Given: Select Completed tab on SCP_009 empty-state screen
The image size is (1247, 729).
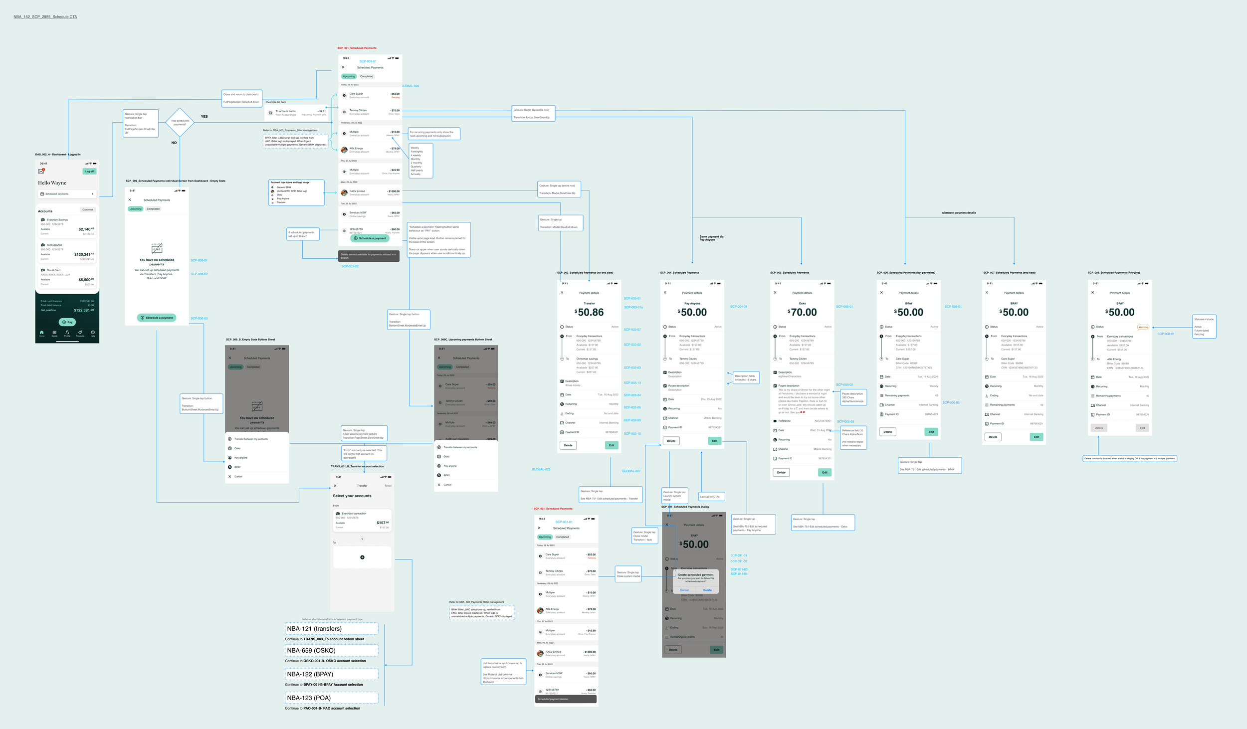Looking at the screenshot, I should click(153, 209).
